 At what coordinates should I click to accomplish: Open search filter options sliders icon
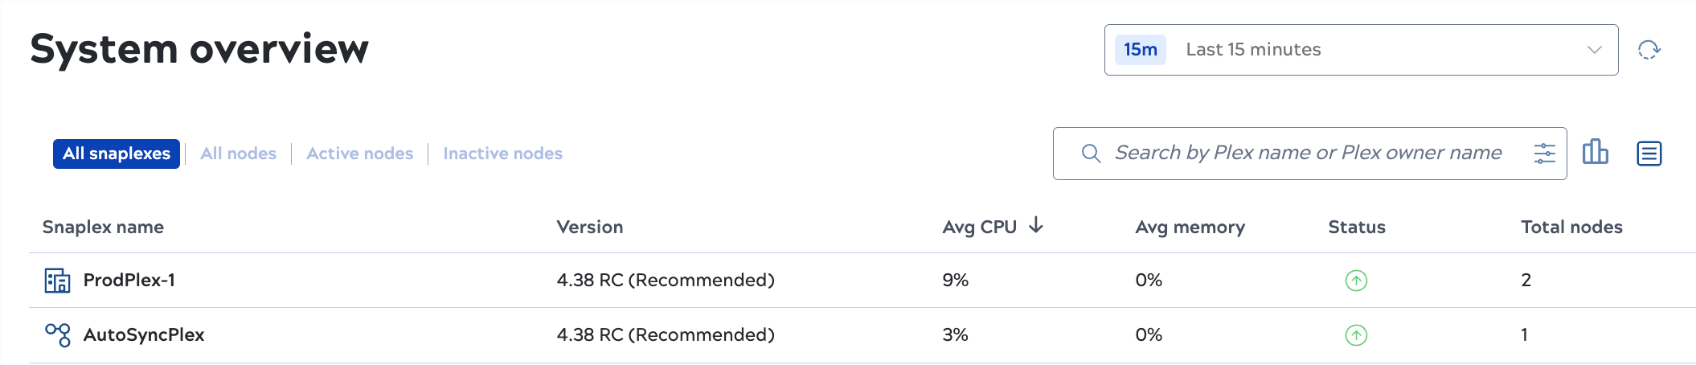point(1545,154)
